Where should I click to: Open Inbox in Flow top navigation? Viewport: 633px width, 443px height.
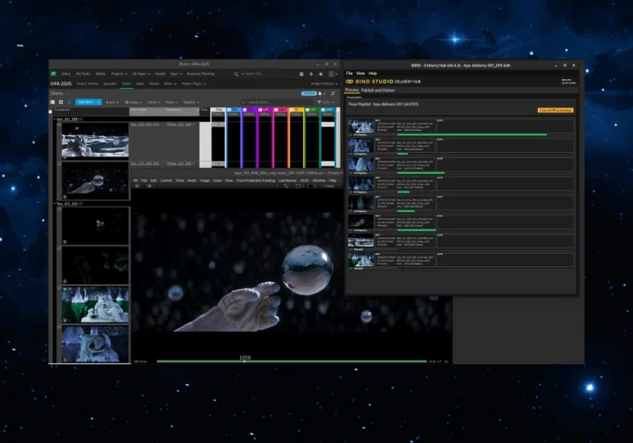[66, 74]
